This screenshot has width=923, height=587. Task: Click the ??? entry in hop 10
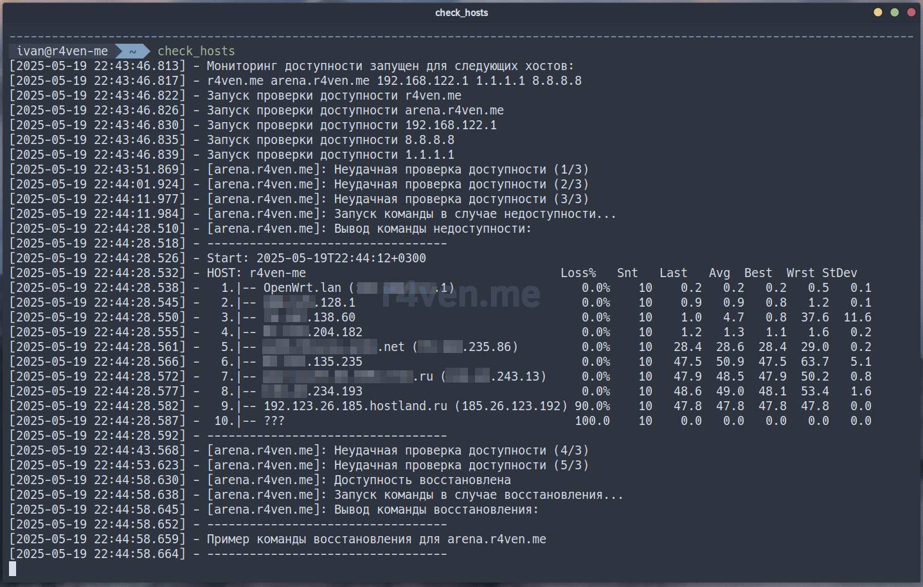point(274,420)
